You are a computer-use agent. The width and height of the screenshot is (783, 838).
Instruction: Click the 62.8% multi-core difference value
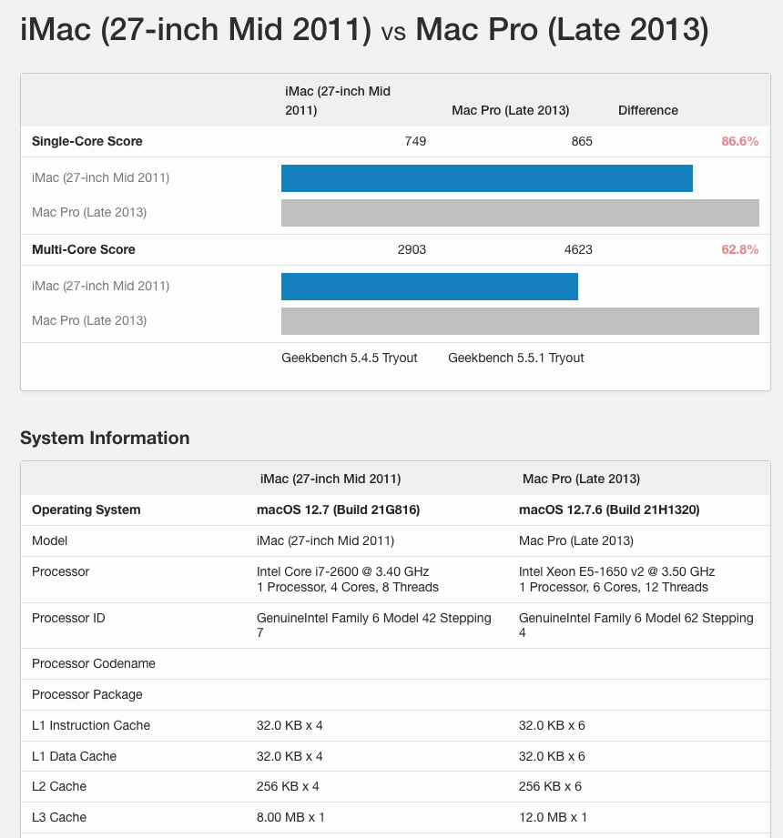[739, 249]
